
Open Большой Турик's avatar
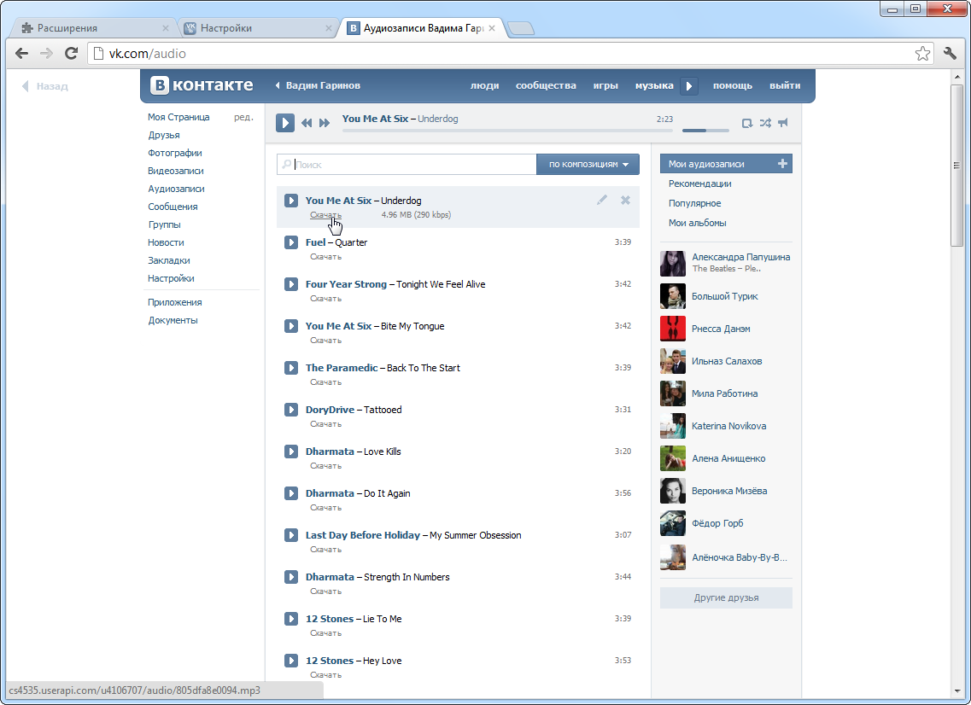click(672, 296)
